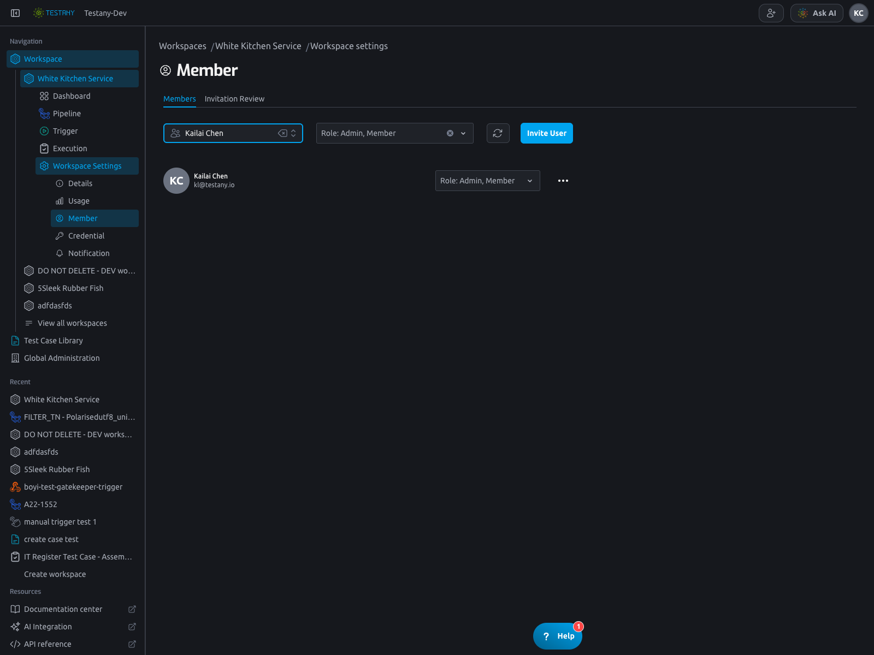This screenshot has width=874, height=655.
Task: Clear the role filter selection
Action: click(450, 133)
